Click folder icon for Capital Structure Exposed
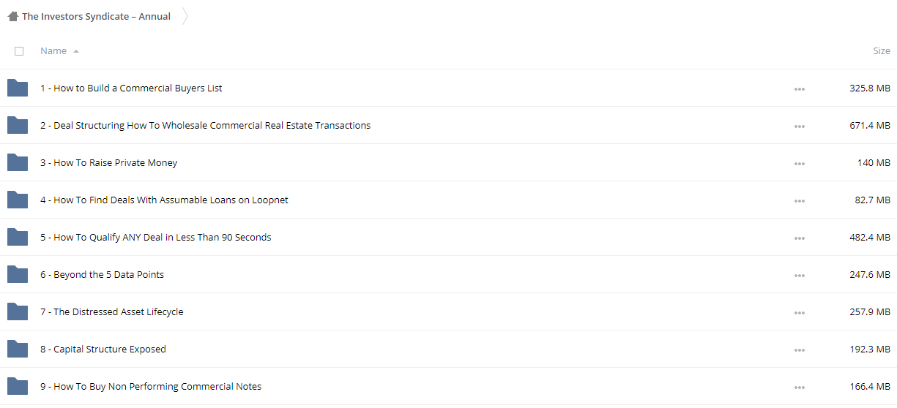The height and width of the screenshot is (408, 897). click(x=17, y=349)
